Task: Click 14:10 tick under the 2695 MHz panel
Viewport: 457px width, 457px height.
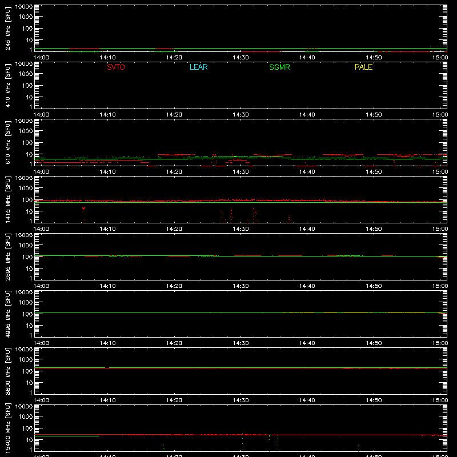Action: coord(107,286)
